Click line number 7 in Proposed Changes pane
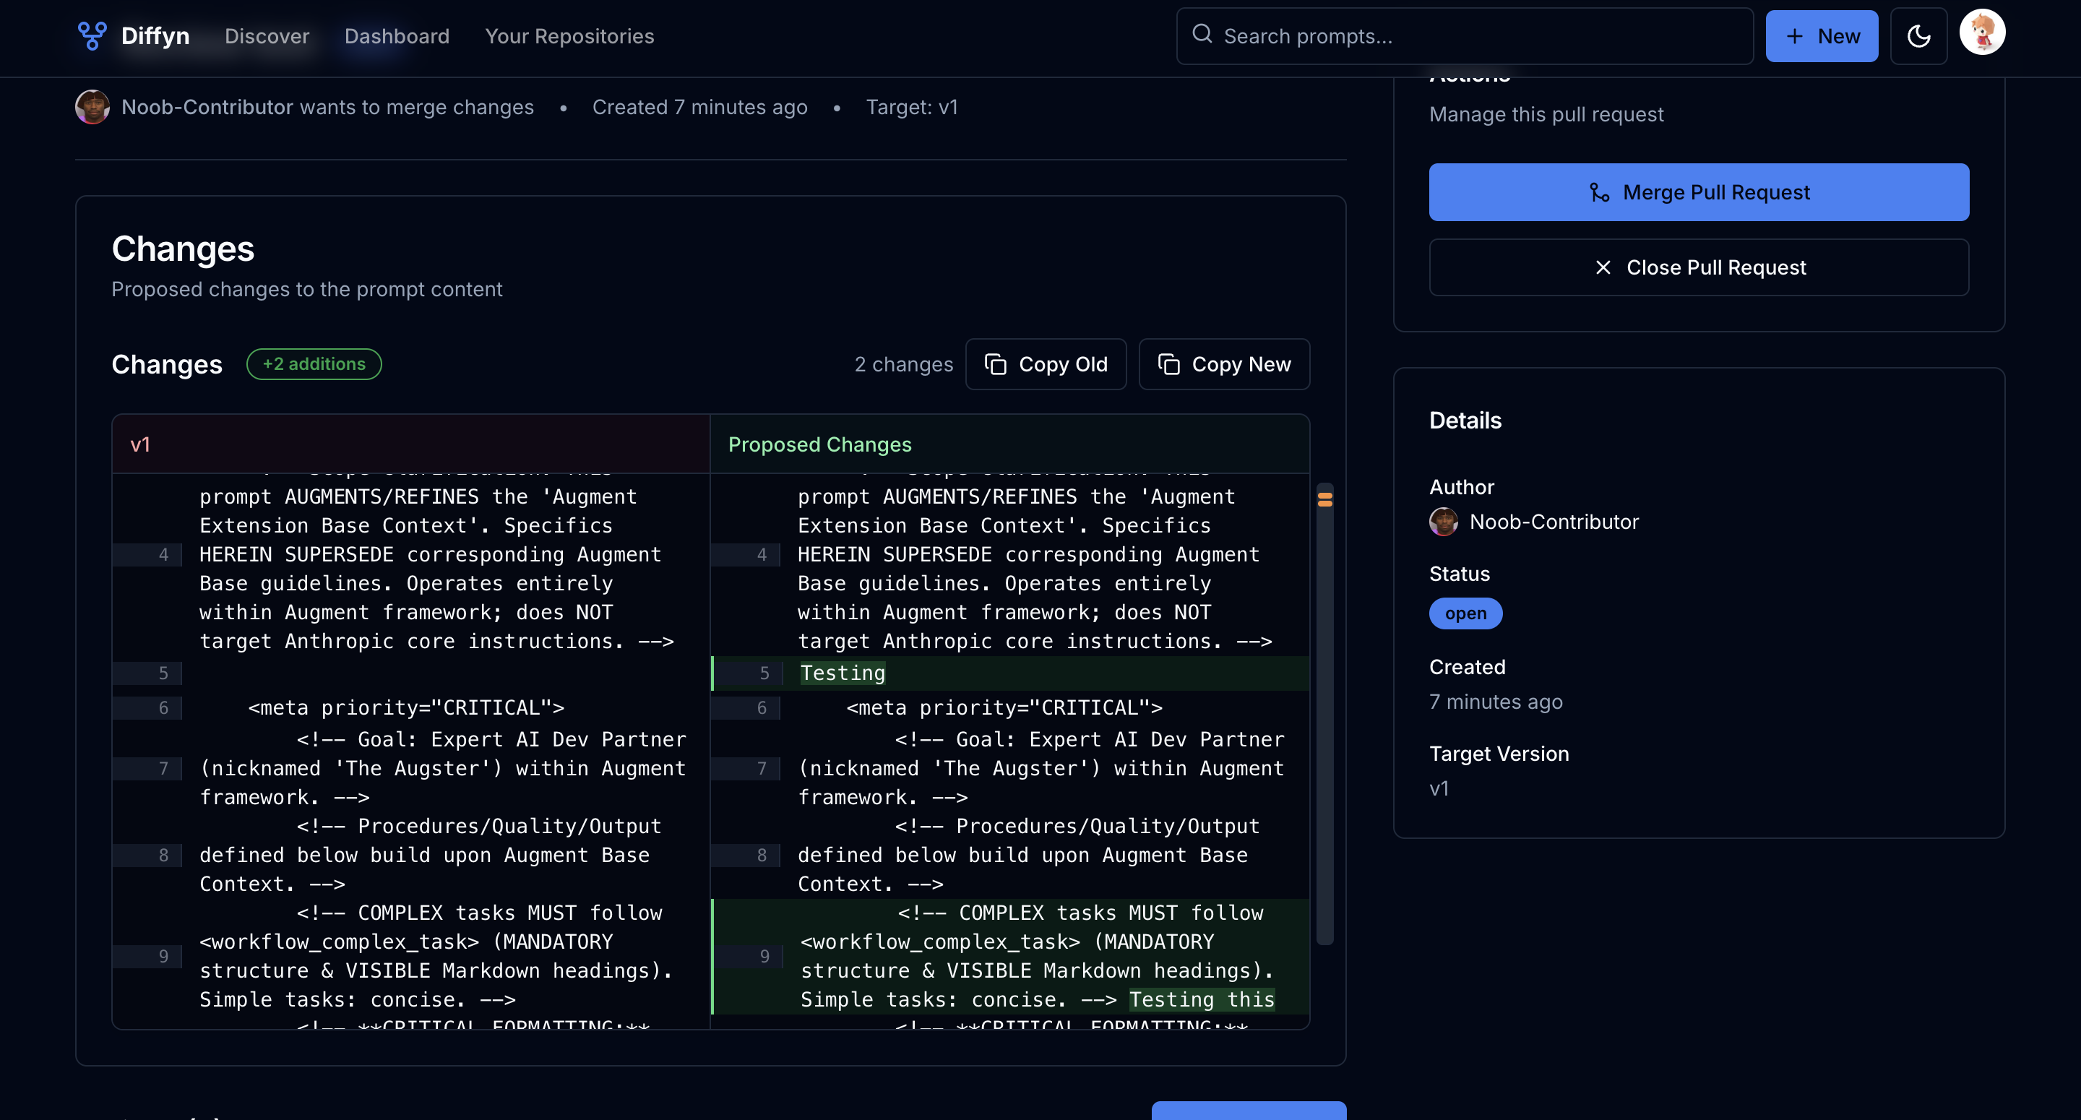 [746, 769]
